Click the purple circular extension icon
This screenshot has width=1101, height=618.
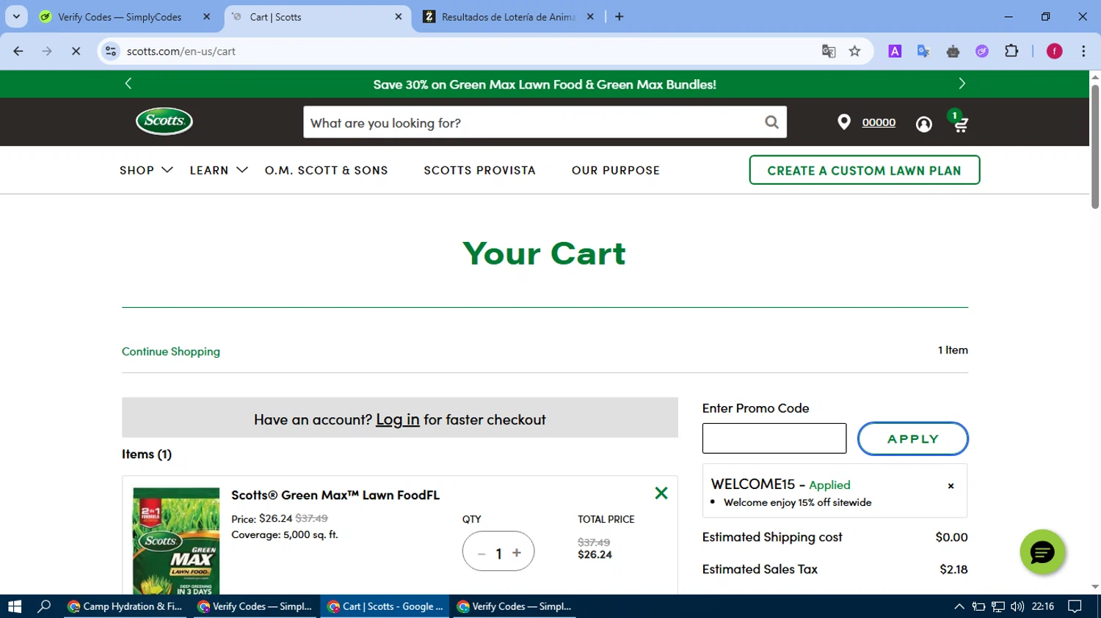[982, 51]
